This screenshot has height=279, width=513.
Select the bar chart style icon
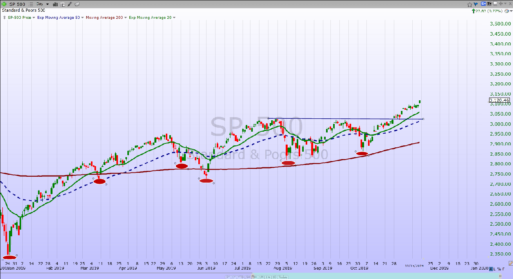point(55,4)
